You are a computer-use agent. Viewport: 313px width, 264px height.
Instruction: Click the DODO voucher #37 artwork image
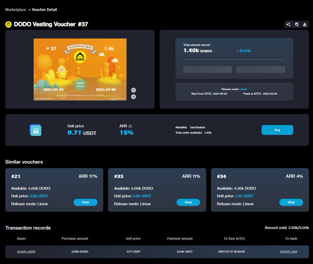pyautogui.click(x=80, y=70)
